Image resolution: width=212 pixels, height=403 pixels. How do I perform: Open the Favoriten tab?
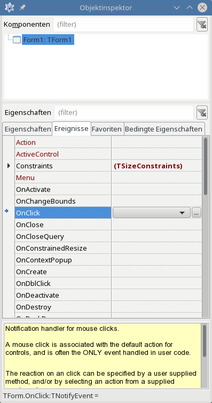107,129
